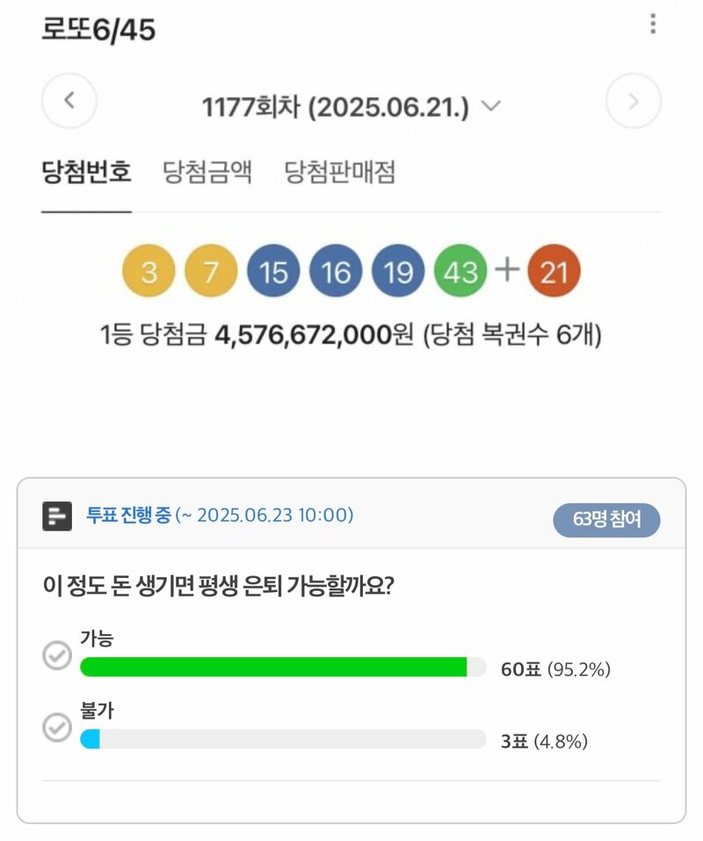Click the 63명 참여 participants button

[x=606, y=520]
